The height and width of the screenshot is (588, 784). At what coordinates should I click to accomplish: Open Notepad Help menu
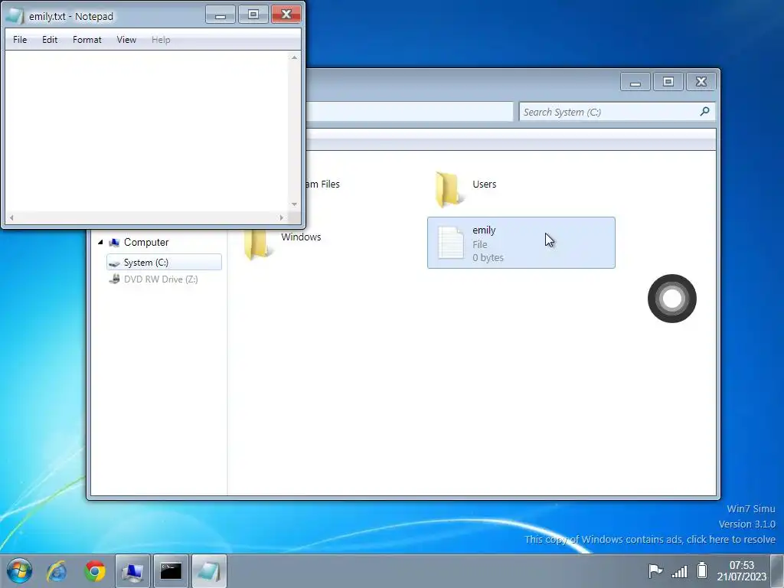pyautogui.click(x=161, y=40)
